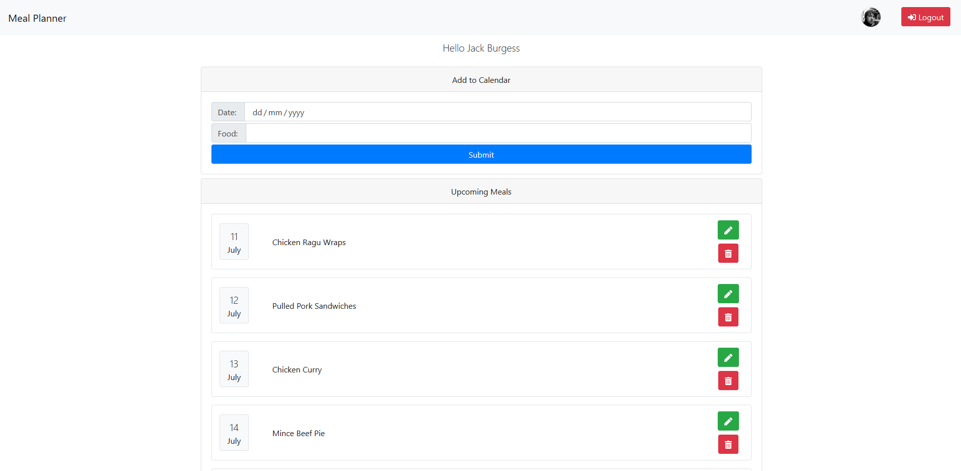Click the 14 July date badge

pos(234,433)
